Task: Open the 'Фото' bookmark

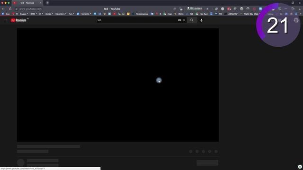Action: 179,14
